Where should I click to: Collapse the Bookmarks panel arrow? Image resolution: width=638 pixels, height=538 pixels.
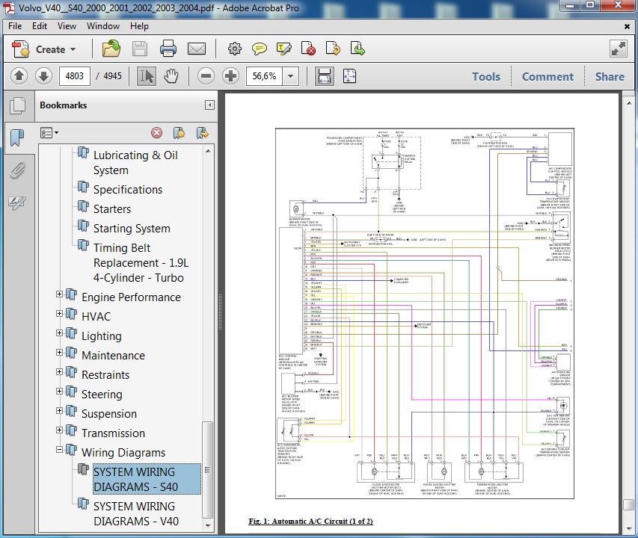(x=209, y=105)
